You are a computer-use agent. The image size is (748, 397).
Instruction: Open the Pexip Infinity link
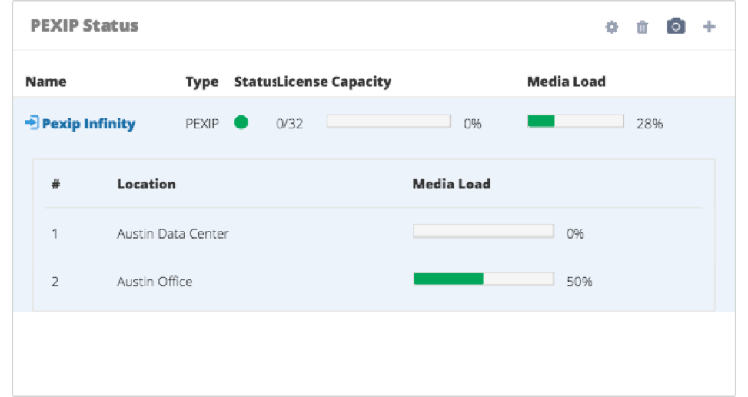[88, 124]
